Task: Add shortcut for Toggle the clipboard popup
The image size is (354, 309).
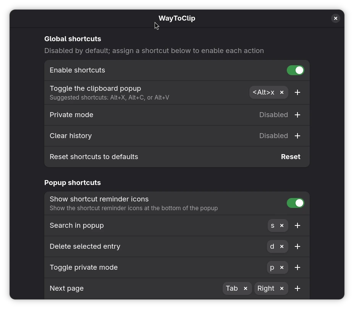Action: [x=297, y=92]
